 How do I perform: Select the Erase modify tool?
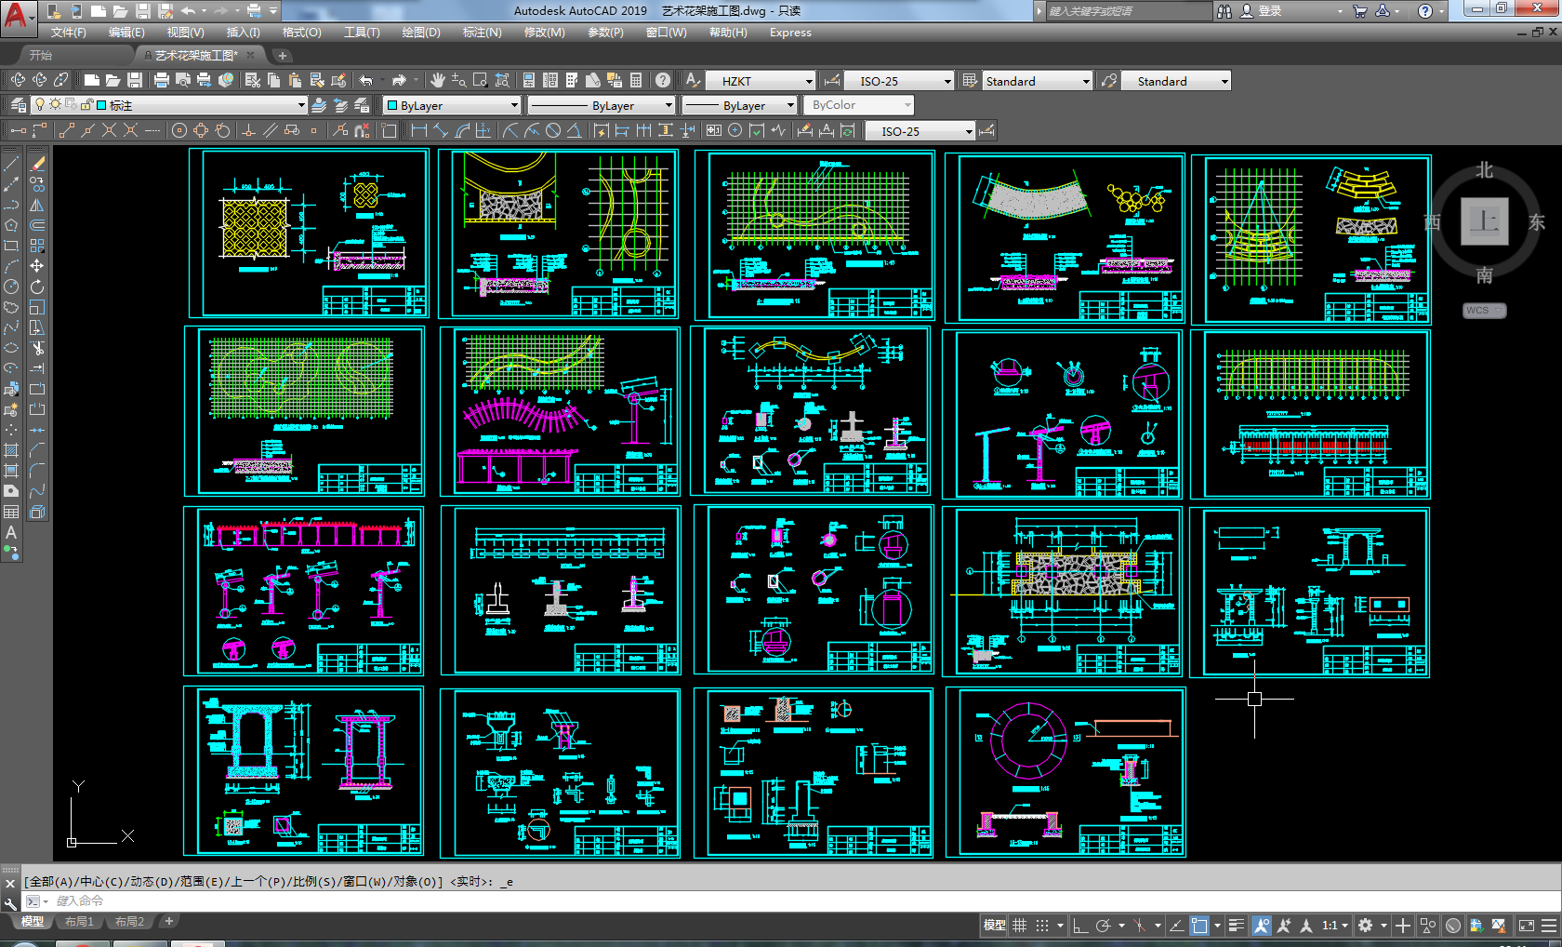[x=37, y=163]
